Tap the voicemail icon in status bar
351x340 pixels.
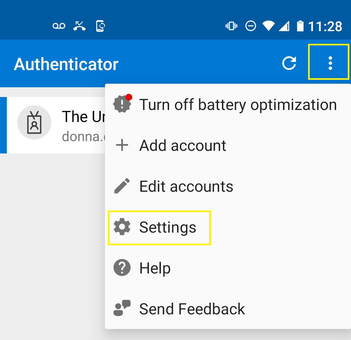tap(59, 26)
